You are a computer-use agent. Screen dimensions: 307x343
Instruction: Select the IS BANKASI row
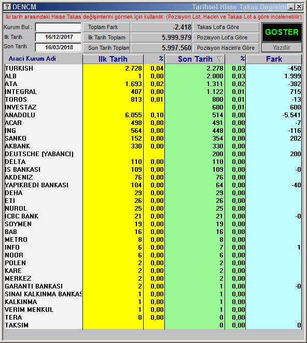[153, 170]
